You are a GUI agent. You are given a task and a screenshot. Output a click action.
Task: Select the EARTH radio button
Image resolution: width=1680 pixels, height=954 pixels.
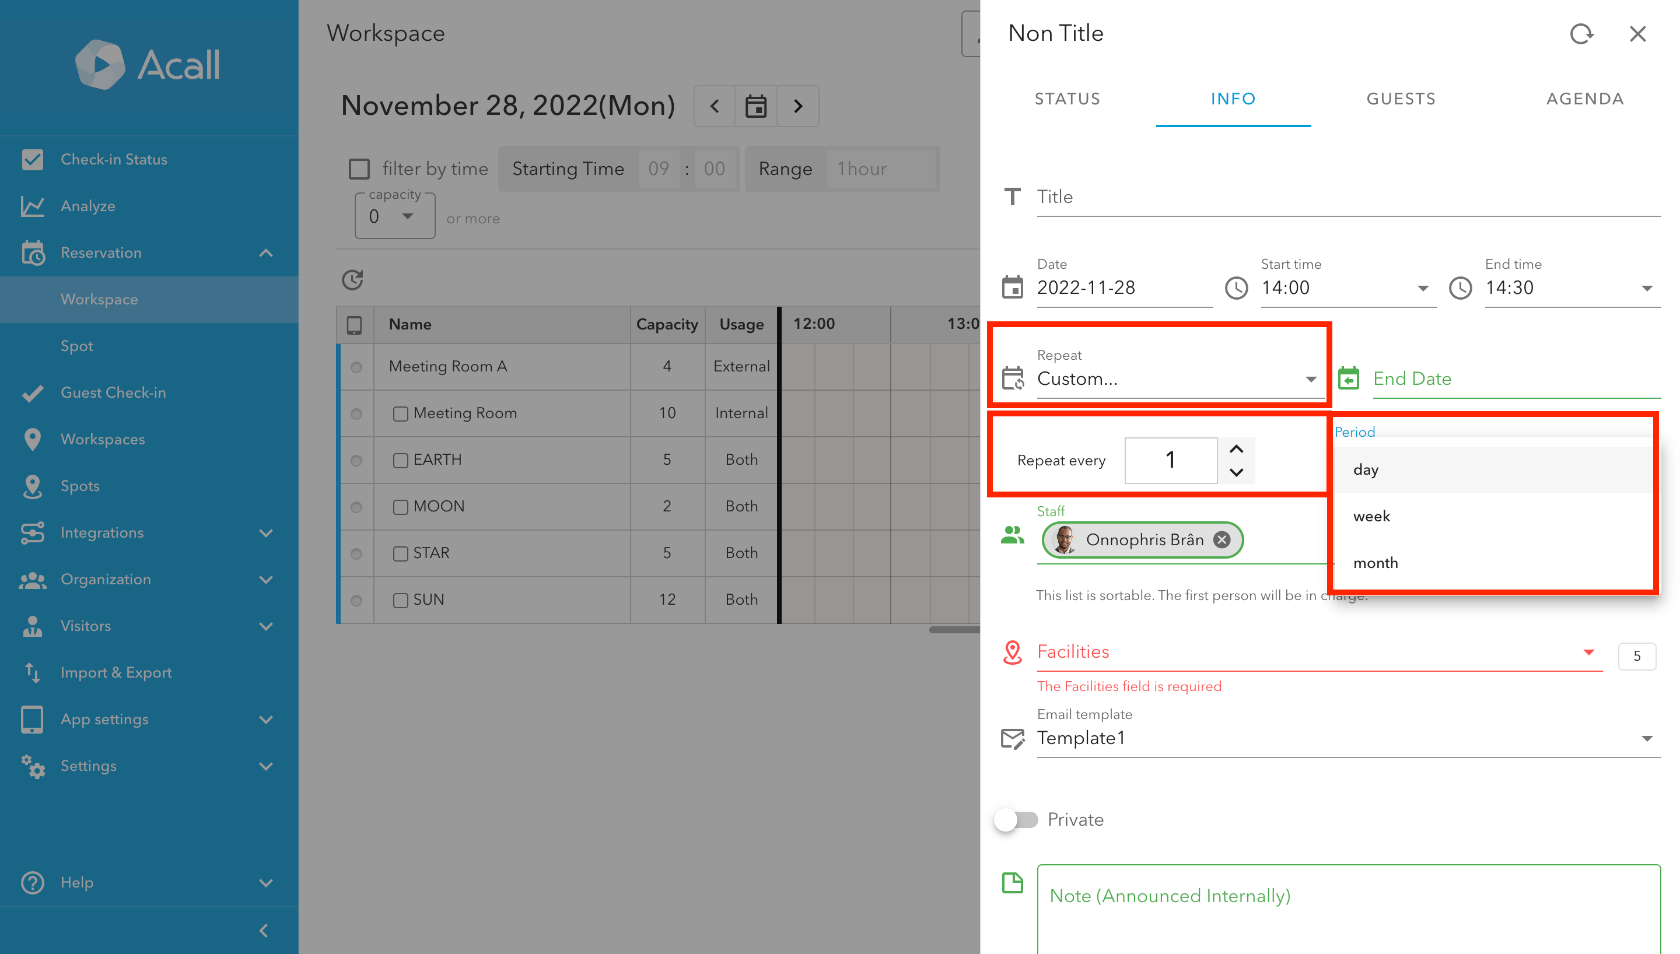[x=356, y=460]
